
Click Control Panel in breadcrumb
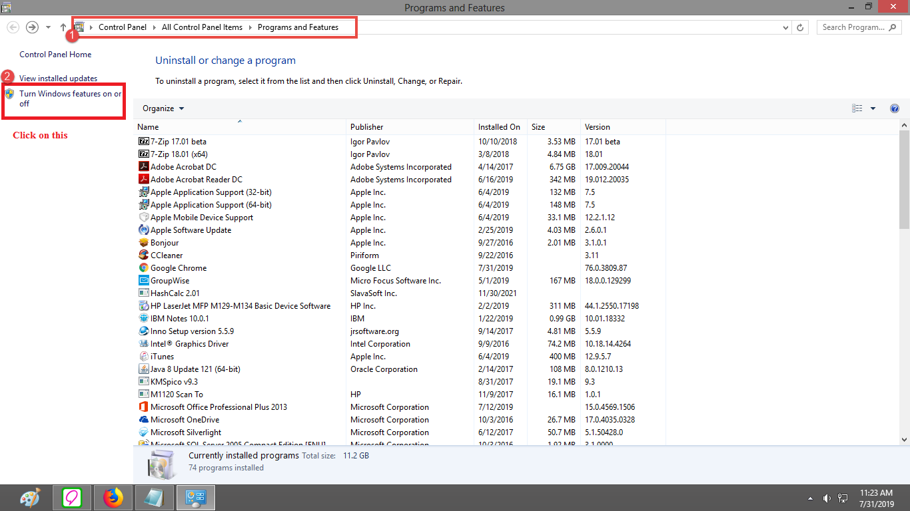tap(123, 27)
